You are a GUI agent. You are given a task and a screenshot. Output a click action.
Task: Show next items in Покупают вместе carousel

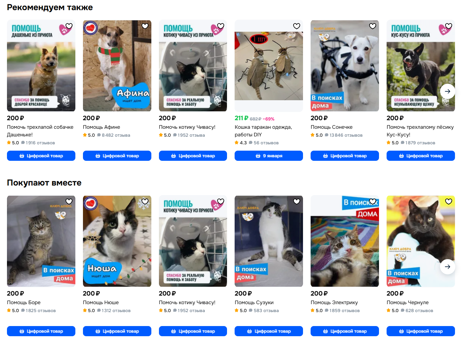click(x=447, y=267)
